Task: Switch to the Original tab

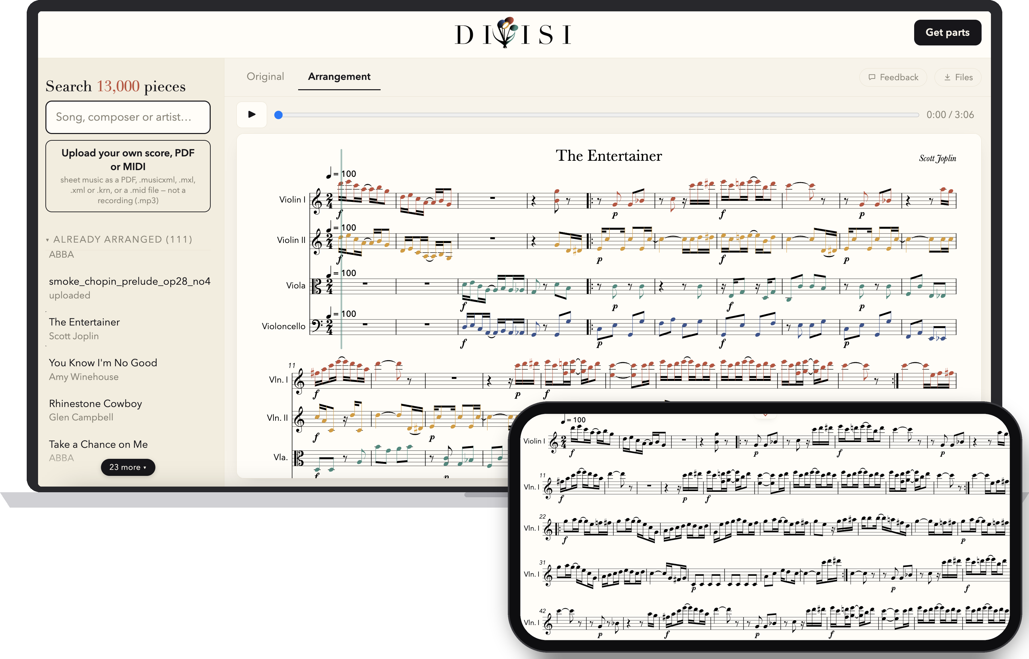Action: click(265, 76)
